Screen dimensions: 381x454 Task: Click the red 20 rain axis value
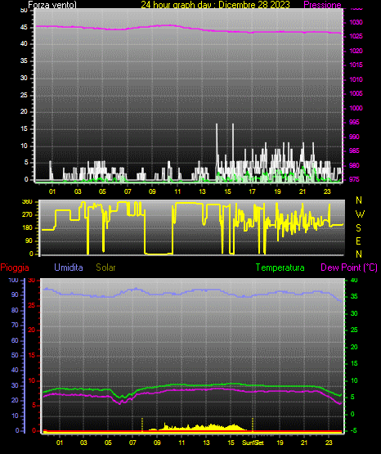point(32,330)
